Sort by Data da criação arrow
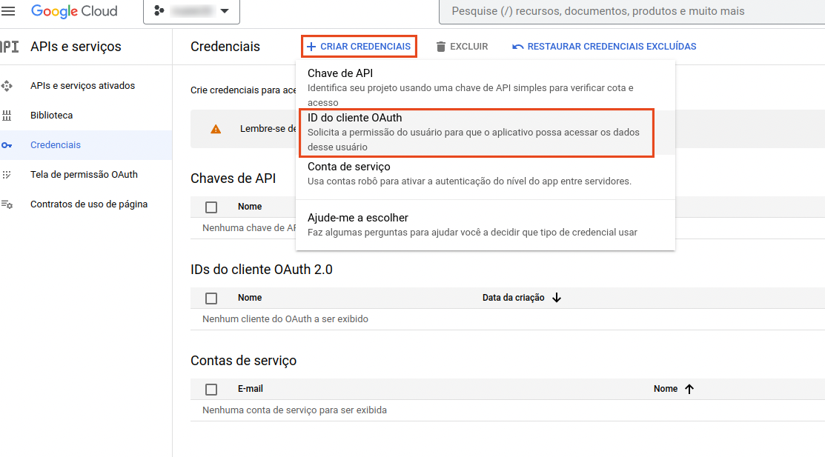Screen dimensions: 825x457 (557, 298)
